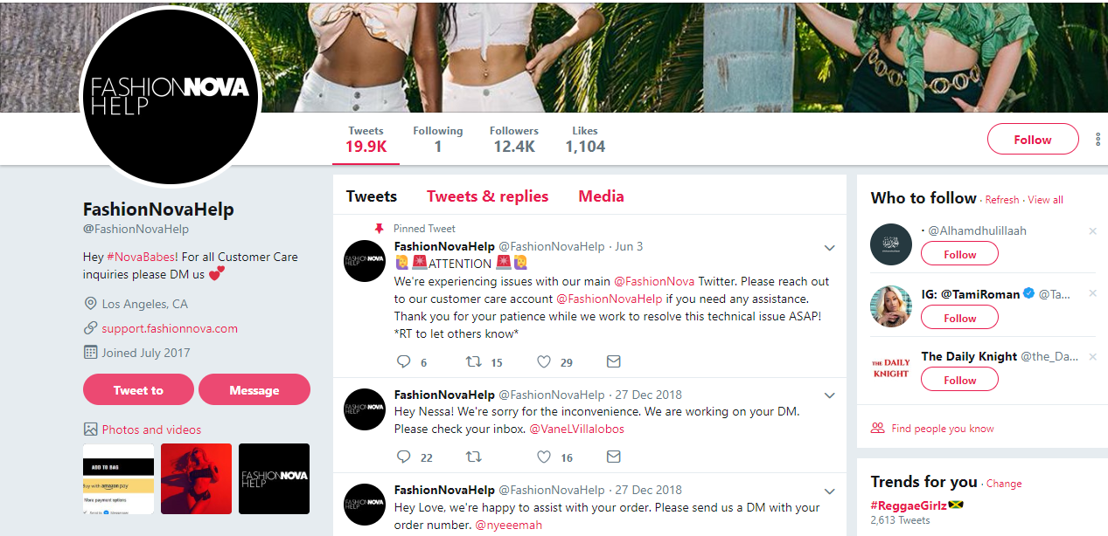The image size is (1108, 536).
Task: Open support.fashionnova.com link
Action: (x=170, y=329)
